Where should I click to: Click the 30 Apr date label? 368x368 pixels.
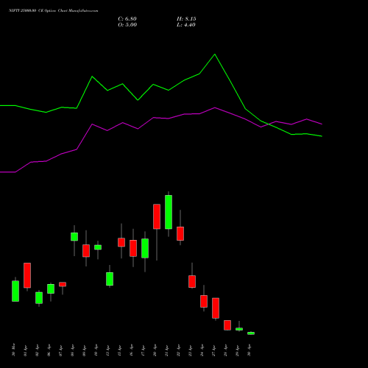[x=249, y=350]
